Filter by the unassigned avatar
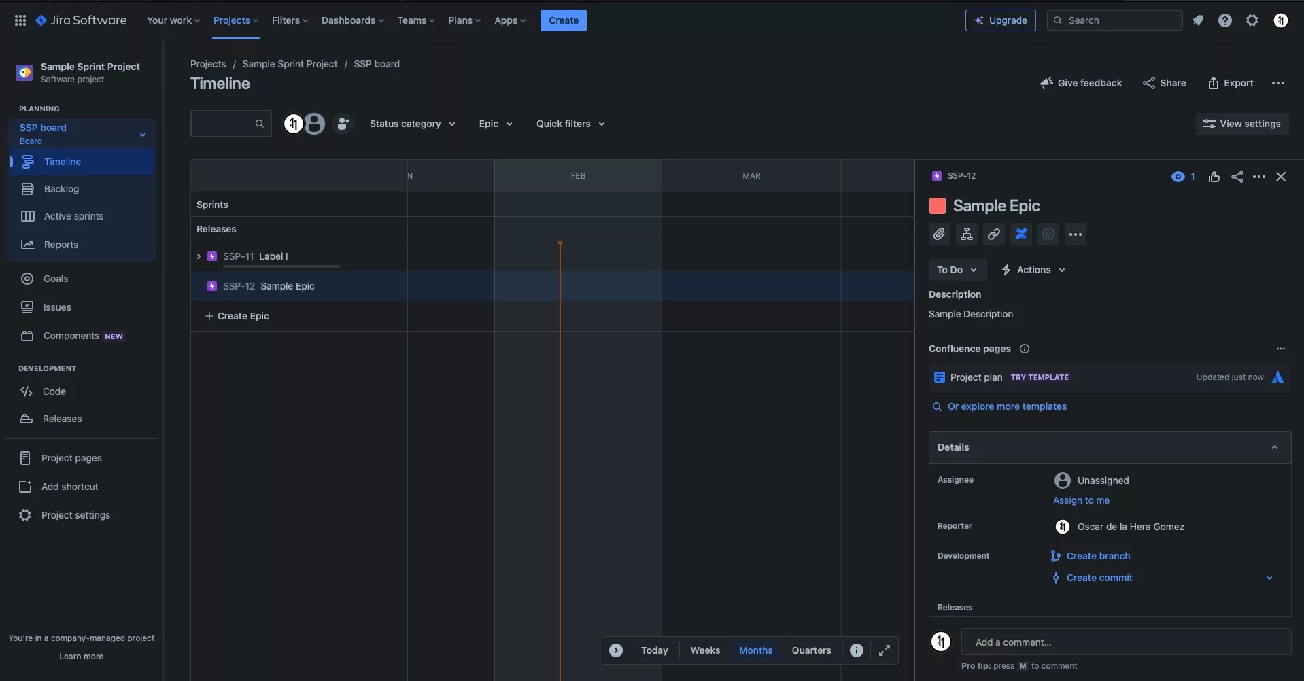The width and height of the screenshot is (1304, 681). point(314,124)
